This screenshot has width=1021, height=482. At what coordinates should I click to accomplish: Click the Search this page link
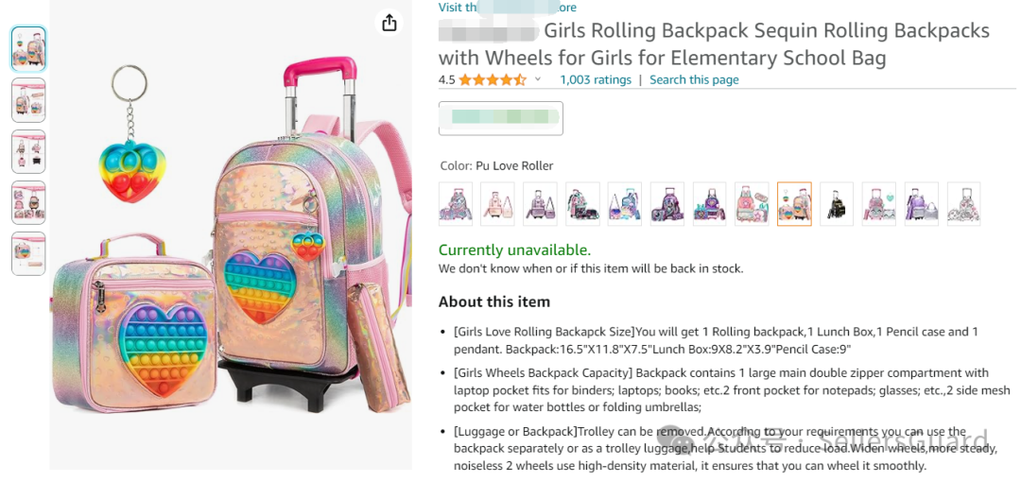pyautogui.click(x=694, y=80)
